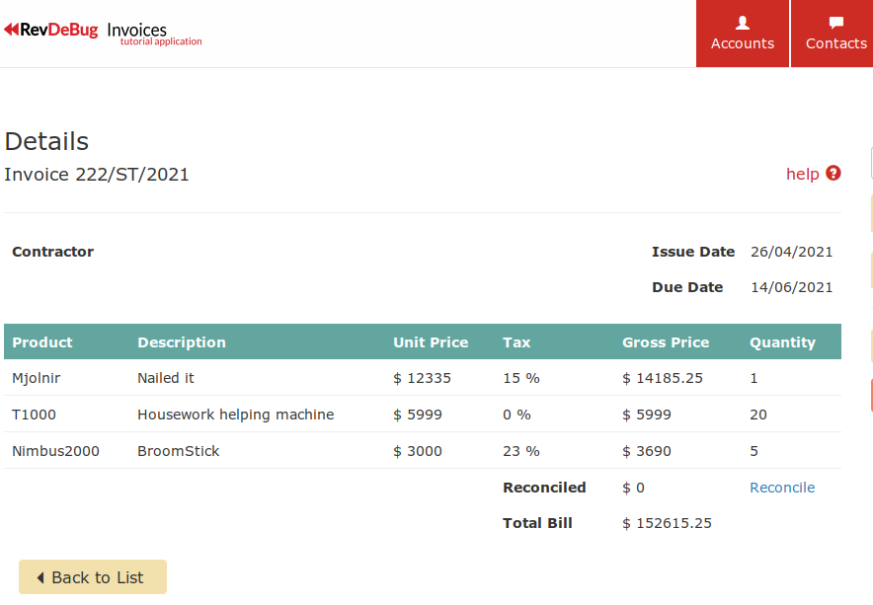Click the Invoice 222/ST/2021 heading
Viewport: 873px width, 605px height.
pyautogui.click(x=97, y=175)
